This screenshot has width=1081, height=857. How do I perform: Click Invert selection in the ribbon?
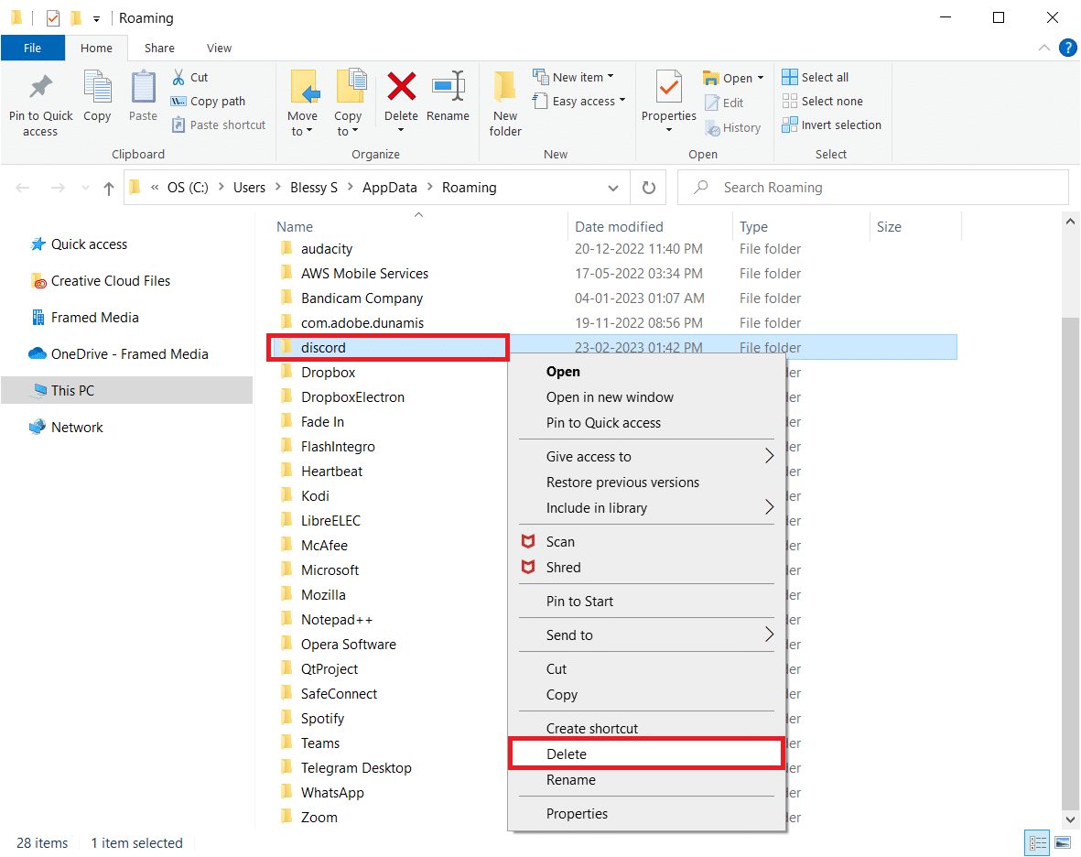[x=831, y=125]
